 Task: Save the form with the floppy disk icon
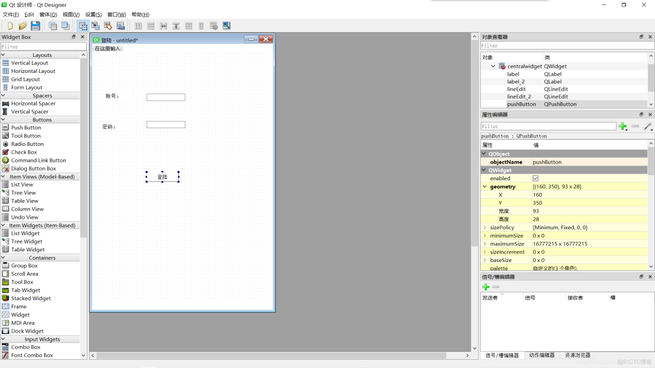point(35,25)
